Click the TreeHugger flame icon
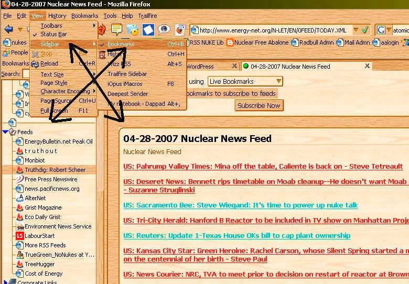This screenshot has height=284, width=409. pyautogui.click(x=19, y=264)
